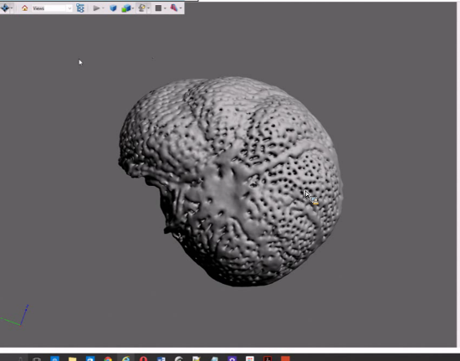Click the dark background color square
Image resolution: width=460 pixels, height=361 pixels.
(158, 8)
